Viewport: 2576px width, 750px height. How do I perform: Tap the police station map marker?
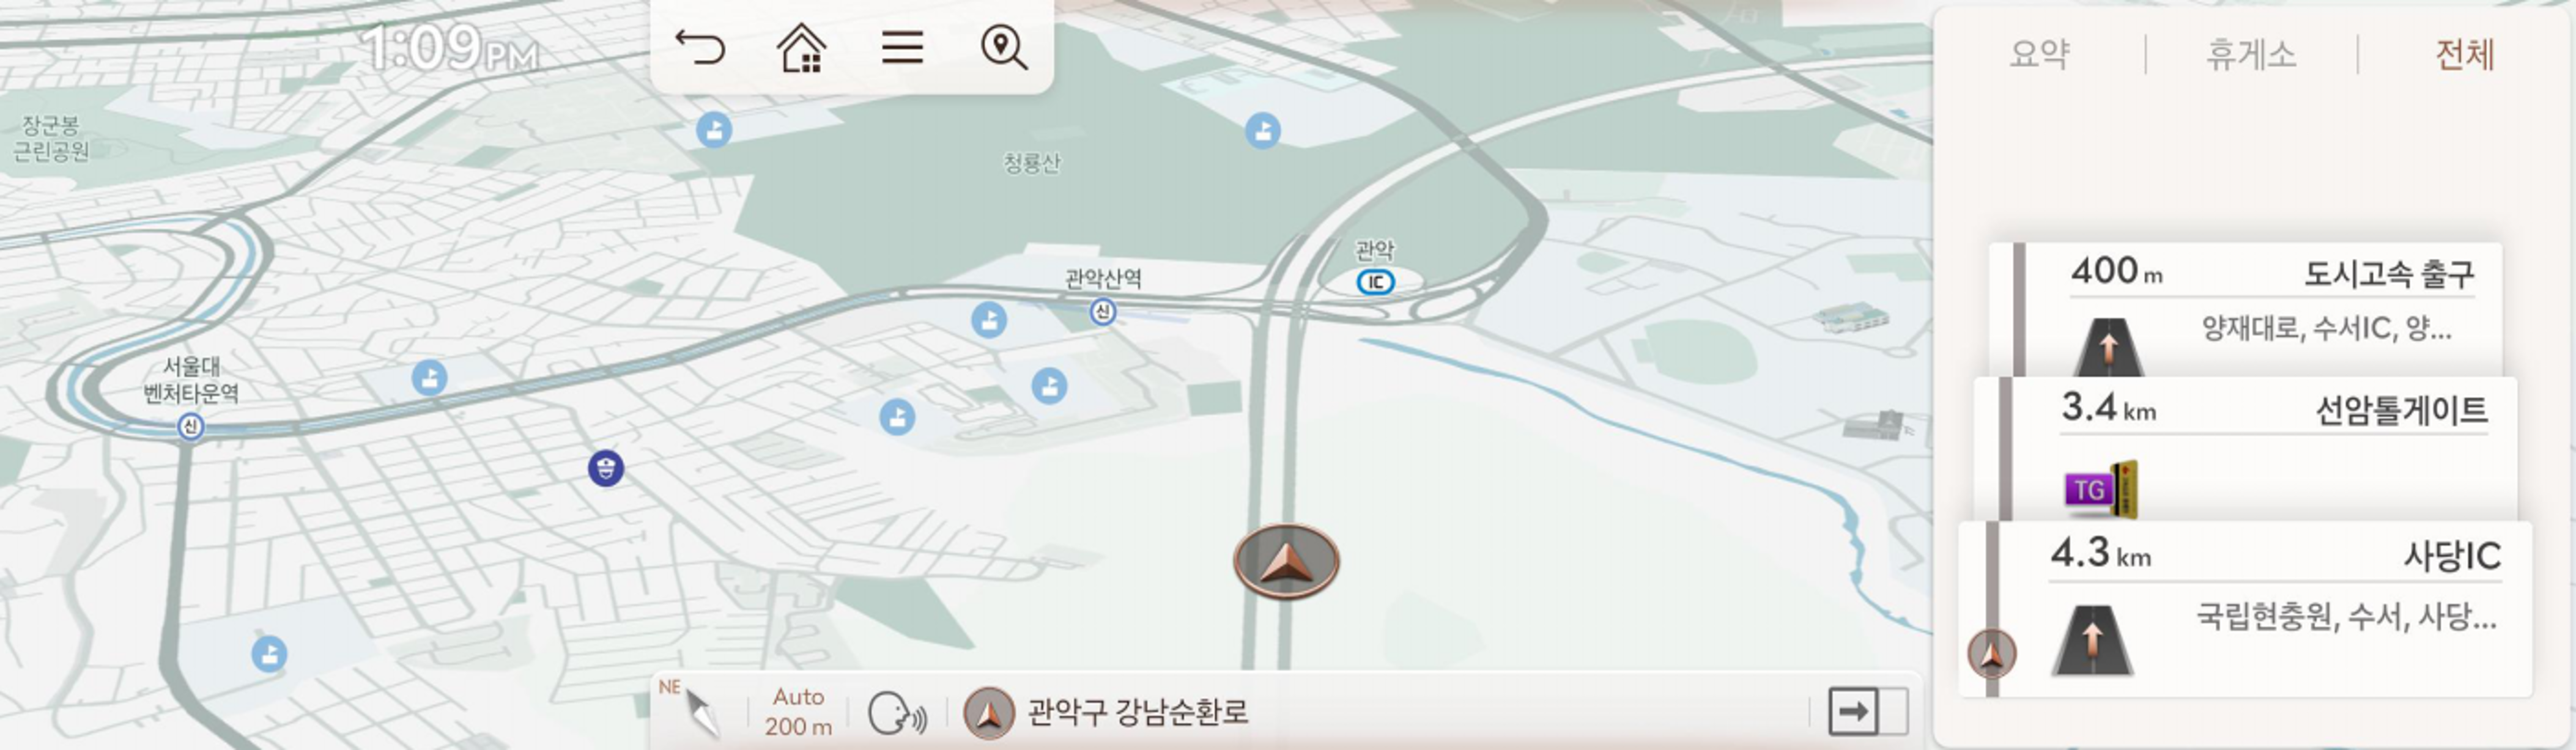point(606,467)
